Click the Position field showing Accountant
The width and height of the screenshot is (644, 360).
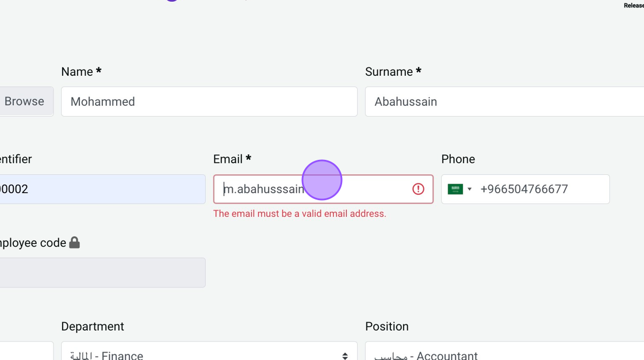[504, 353]
